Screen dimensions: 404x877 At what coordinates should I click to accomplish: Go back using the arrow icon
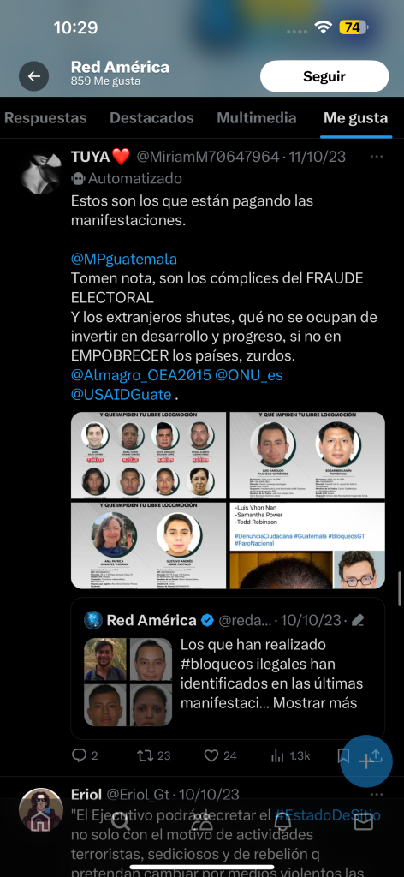(x=34, y=76)
